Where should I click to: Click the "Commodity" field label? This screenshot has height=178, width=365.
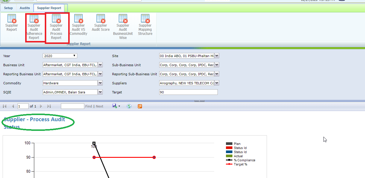point(12,83)
